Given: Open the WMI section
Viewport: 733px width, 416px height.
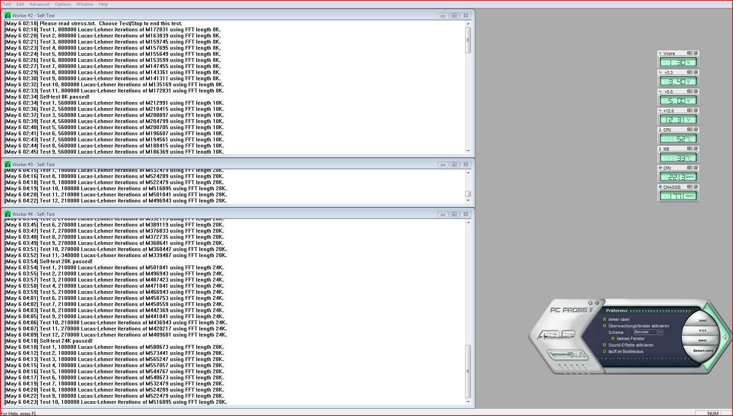Looking at the screenshot, I should point(703,340).
